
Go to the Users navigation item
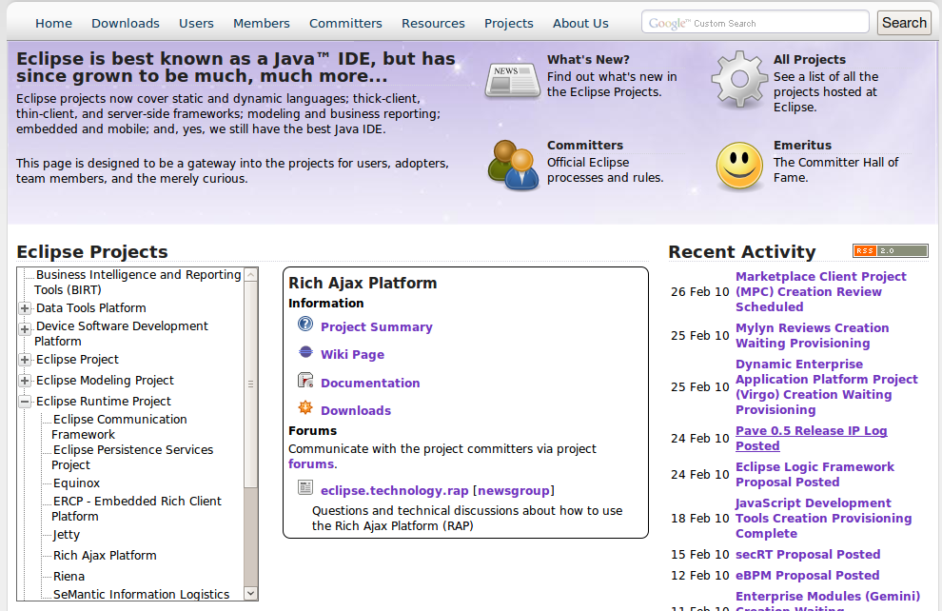coord(196,24)
